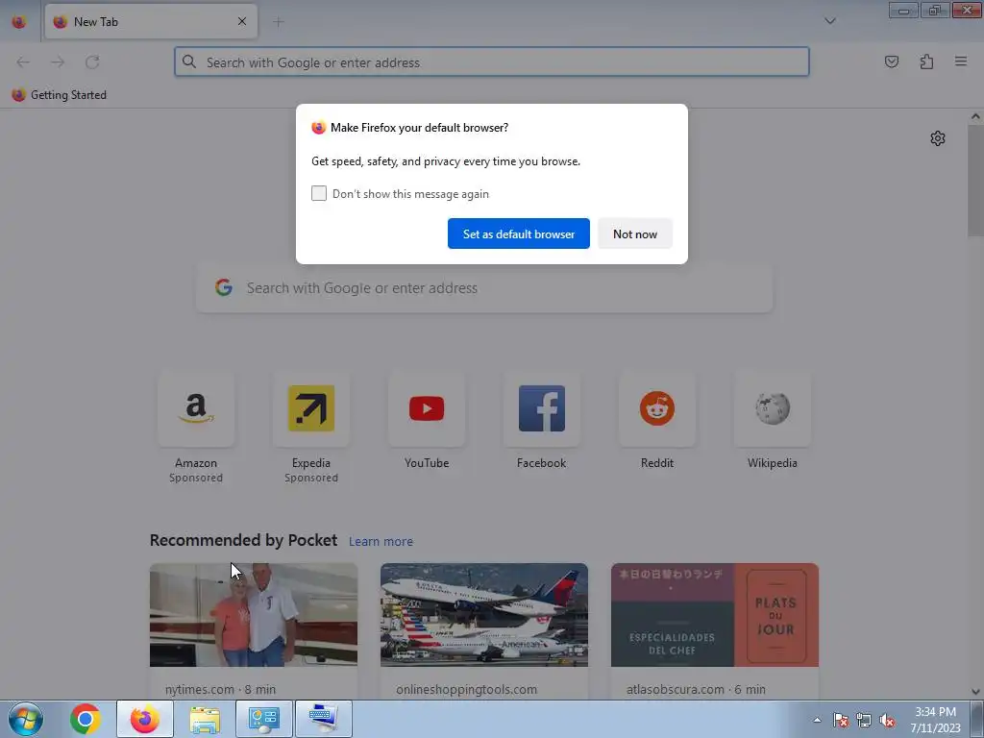Image resolution: width=984 pixels, height=738 pixels.
Task: Open the onlineshoppingtools.com airplane thumbnail
Action: click(x=484, y=615)
